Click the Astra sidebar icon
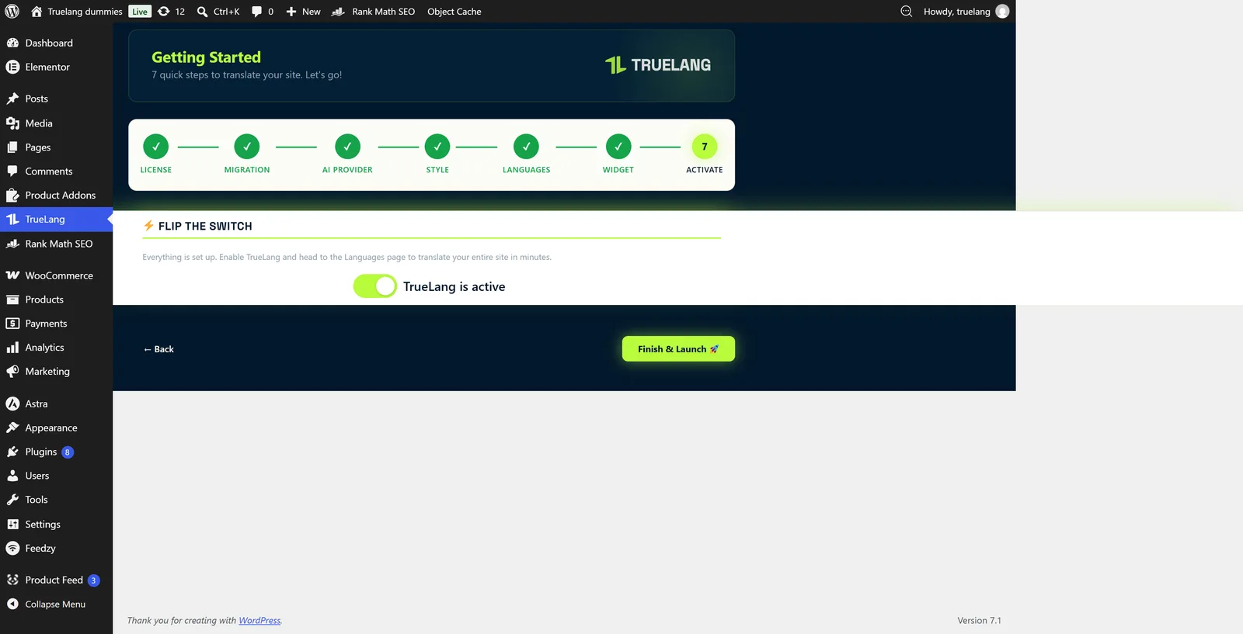 pos(12,404)
